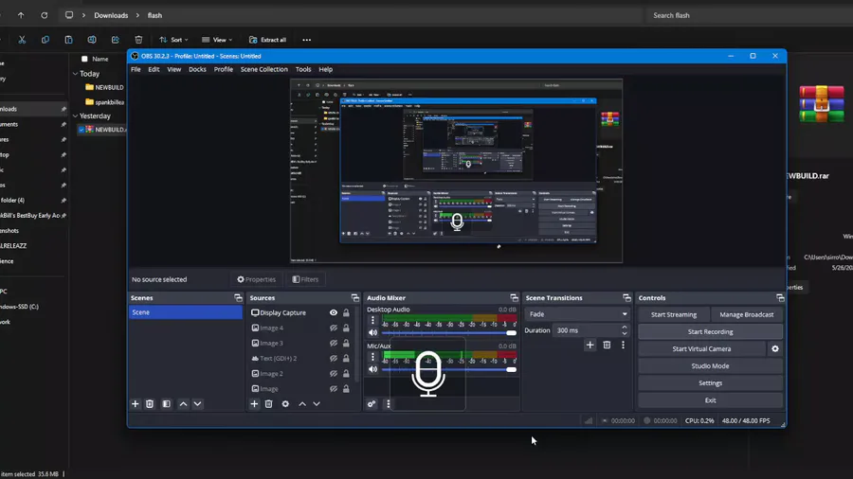Open the Tools menu
Viewport: 853px width, 479px height.
[x=303, y=69]
